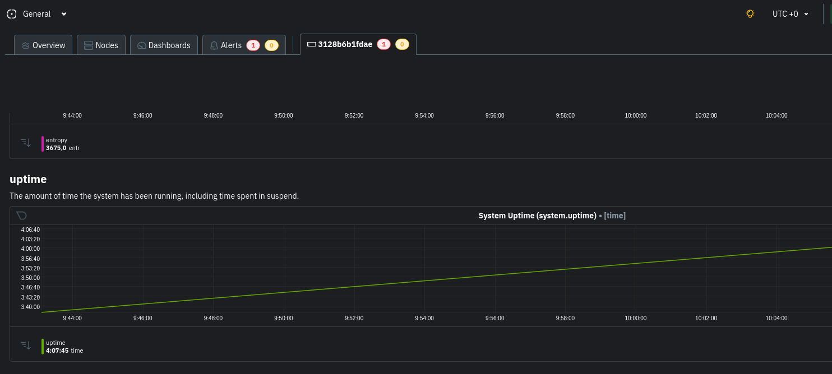This screenshot has width=832, height=374.
Task: Click the sort icon in entropy legend
Action: (x=26, y=143)
